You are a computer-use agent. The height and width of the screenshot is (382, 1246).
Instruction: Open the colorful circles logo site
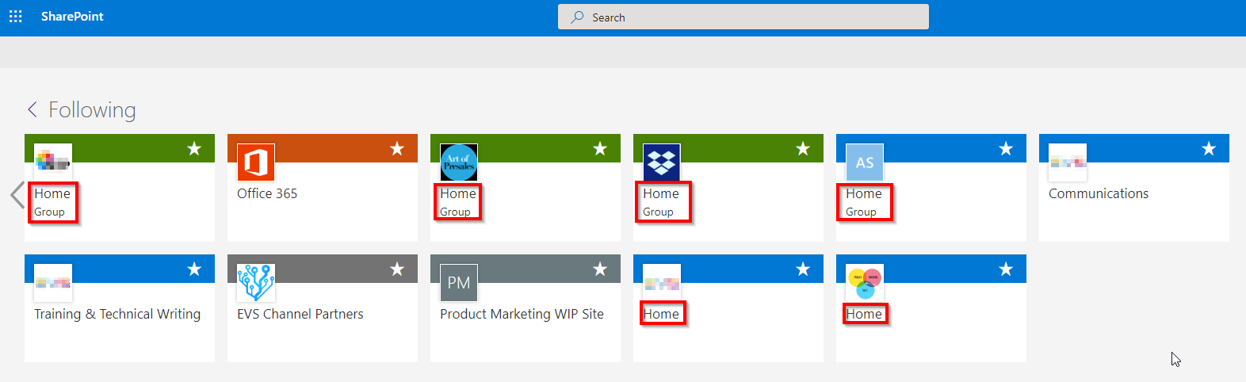click(865, 283)
